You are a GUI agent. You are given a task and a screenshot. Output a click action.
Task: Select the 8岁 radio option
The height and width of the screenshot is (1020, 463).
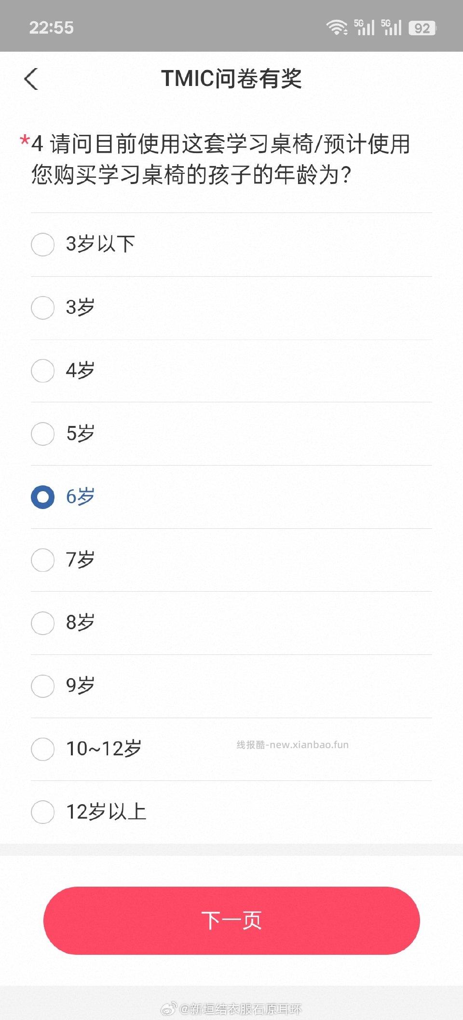pos(43,623)
